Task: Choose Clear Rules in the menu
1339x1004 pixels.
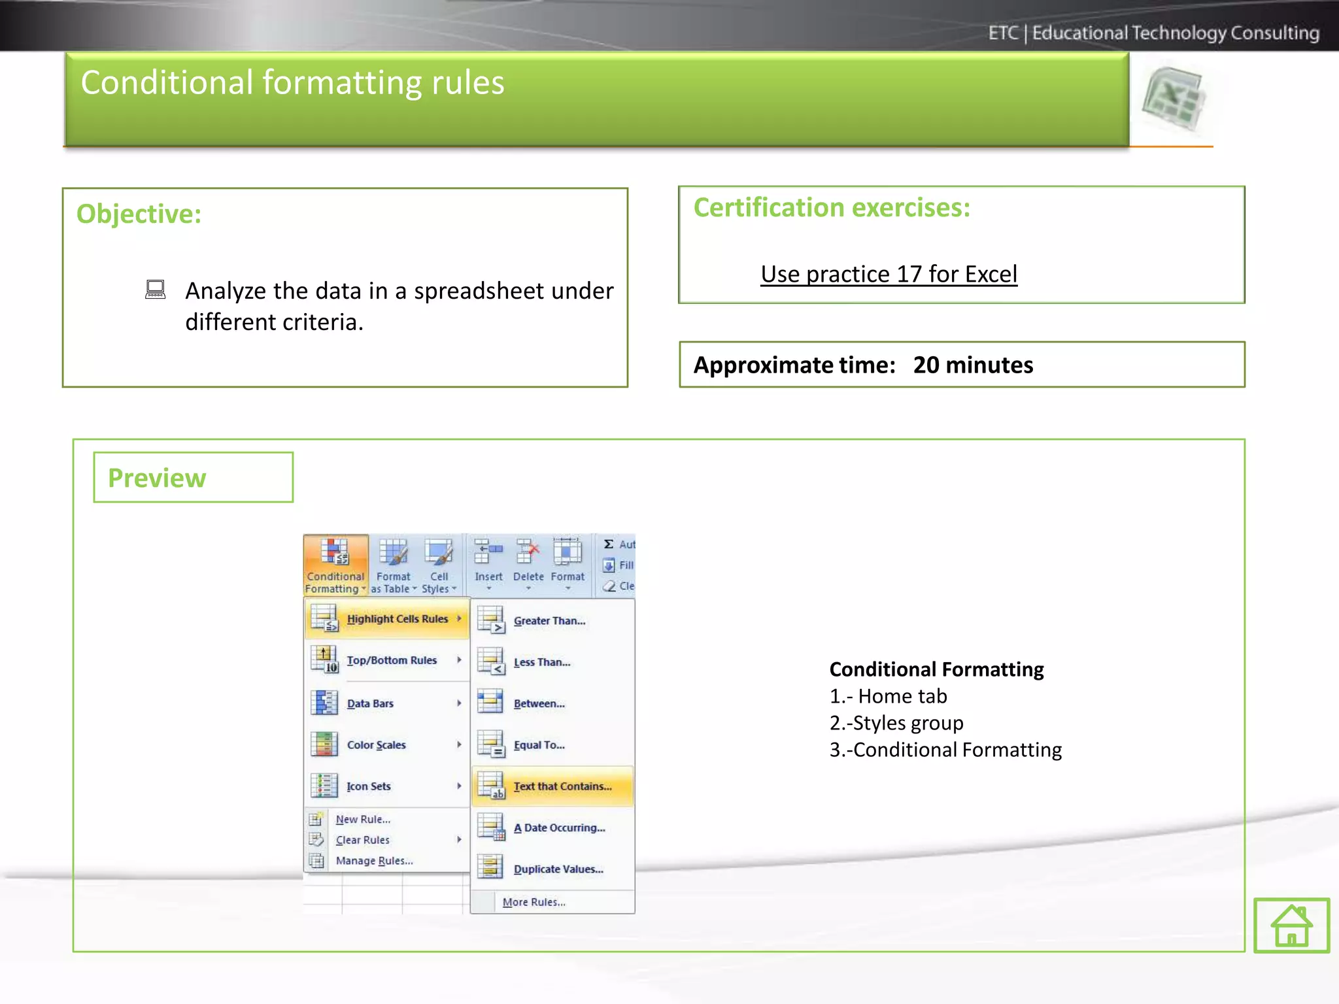Action: pos(387,840)
